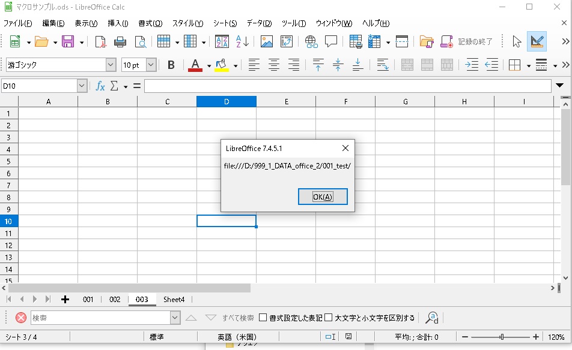Click the Split Window icon

pyautogui.click(x=401, y=41)
